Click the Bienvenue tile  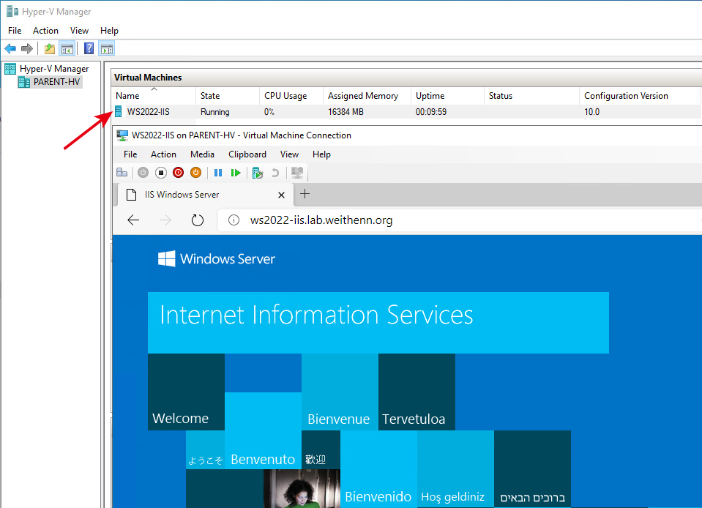(x=340, y=392)
